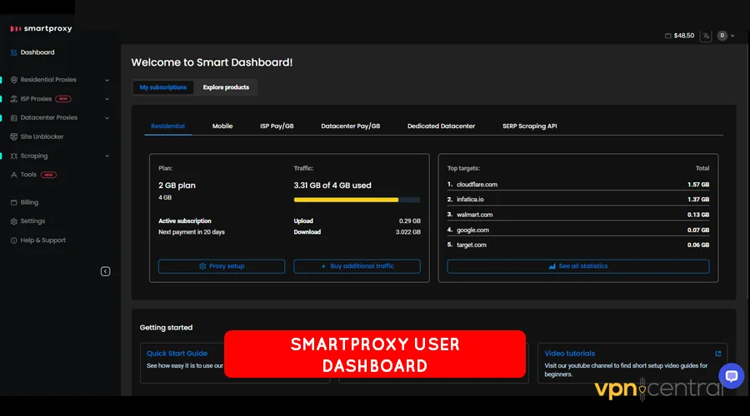Click the Next payment in 20 days text
Image resolution: width=750 pixels, height=416 pixels.
192,232
